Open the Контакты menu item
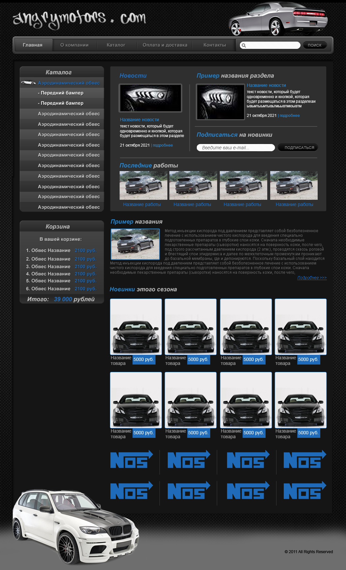This screenshot has height=570, width=346. tap(215, 45)
